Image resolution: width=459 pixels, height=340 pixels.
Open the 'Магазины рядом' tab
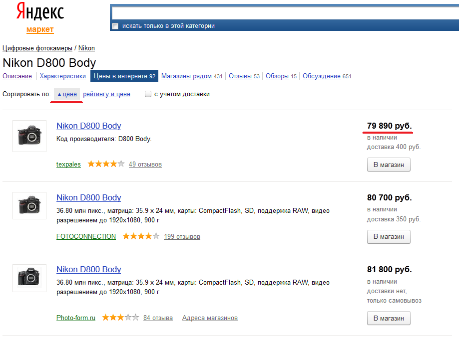[x=186, y=76]
